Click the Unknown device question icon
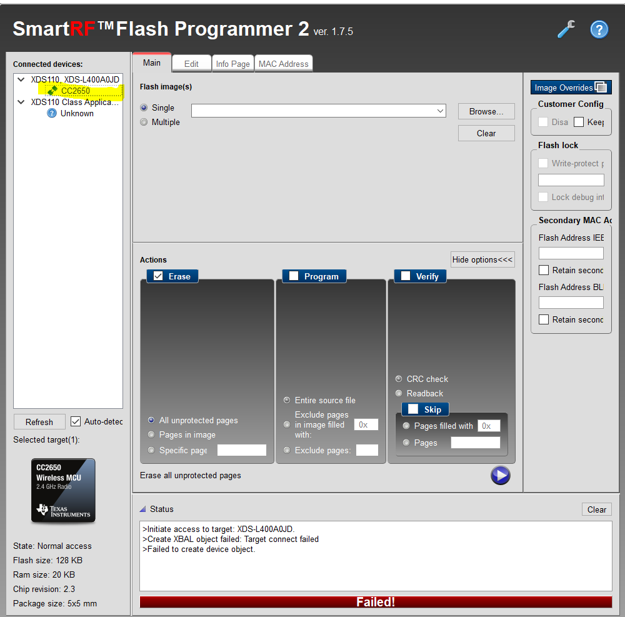This screenshot has height=617, width=625. coord(52,114)
